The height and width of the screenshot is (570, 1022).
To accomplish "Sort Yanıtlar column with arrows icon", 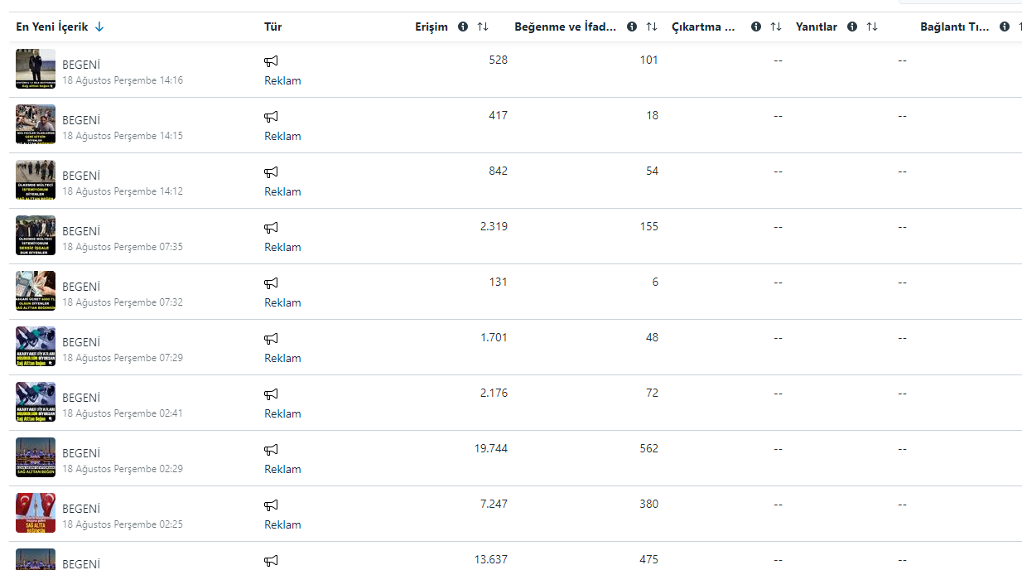I will point(872,27).
